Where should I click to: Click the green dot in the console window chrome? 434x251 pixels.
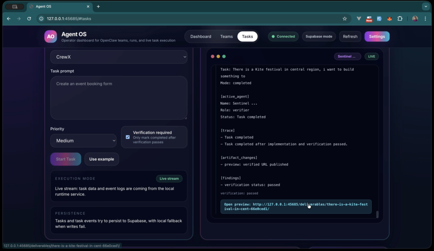223,55
